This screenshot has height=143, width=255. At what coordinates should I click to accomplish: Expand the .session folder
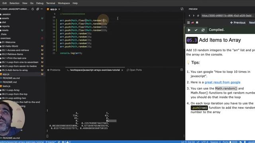[x=6, y=14]
